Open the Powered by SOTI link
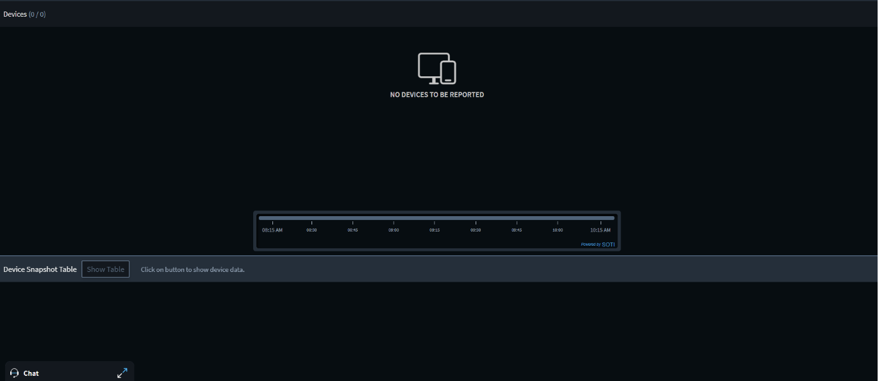Screen dimensions: 882x381 597,244
